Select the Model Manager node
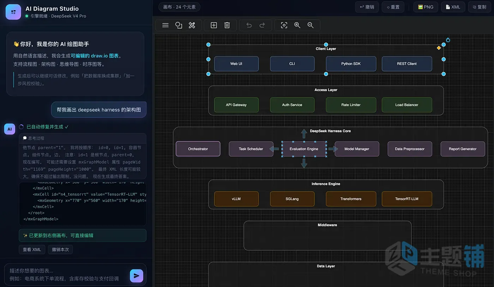 coord(357,149)
